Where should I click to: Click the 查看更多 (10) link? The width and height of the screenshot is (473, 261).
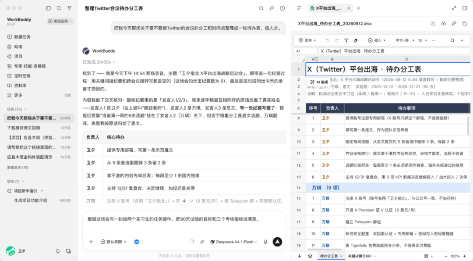pyautogui.click(x=18, y=168)
